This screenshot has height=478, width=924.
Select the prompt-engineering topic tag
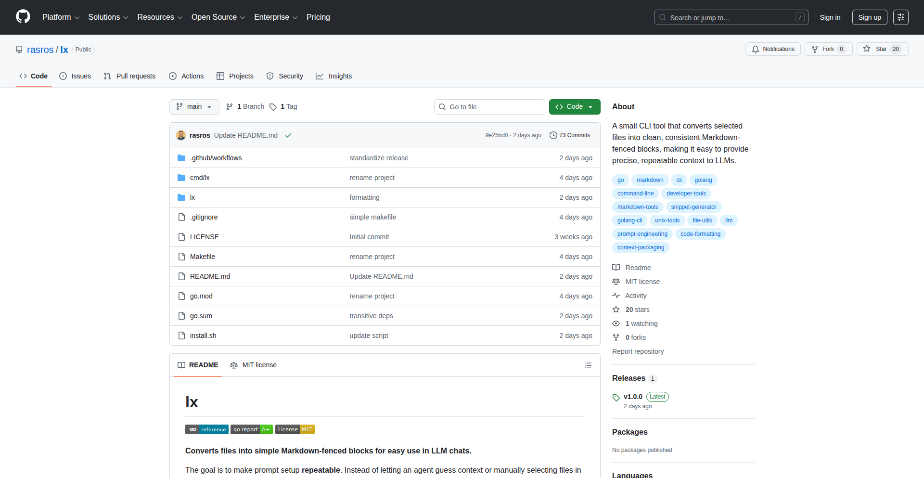[x=642, y=234]
